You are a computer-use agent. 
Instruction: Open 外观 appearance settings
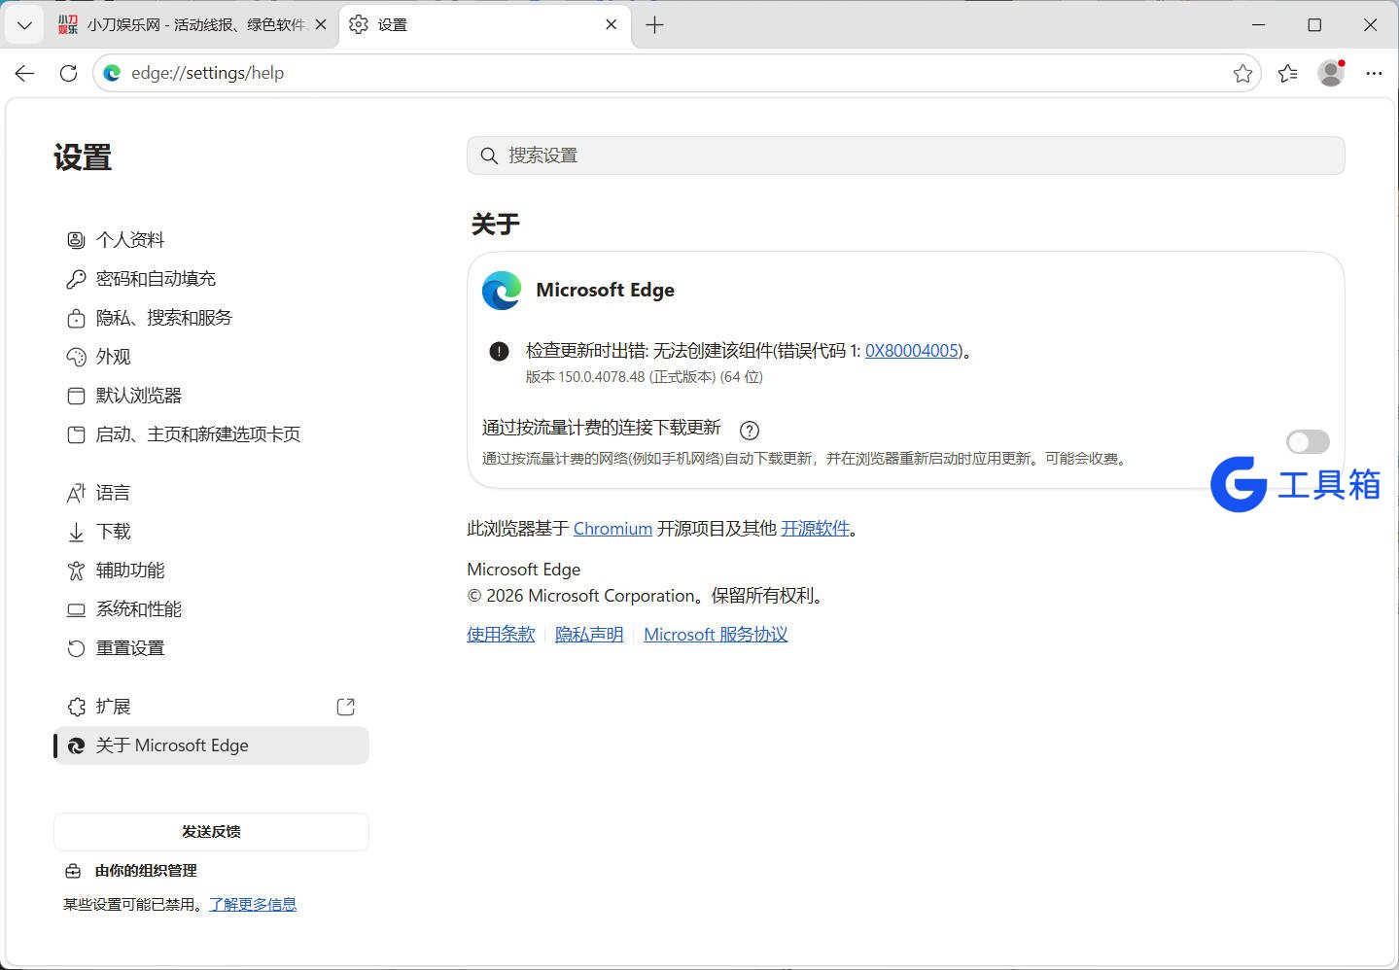point(211,357)
